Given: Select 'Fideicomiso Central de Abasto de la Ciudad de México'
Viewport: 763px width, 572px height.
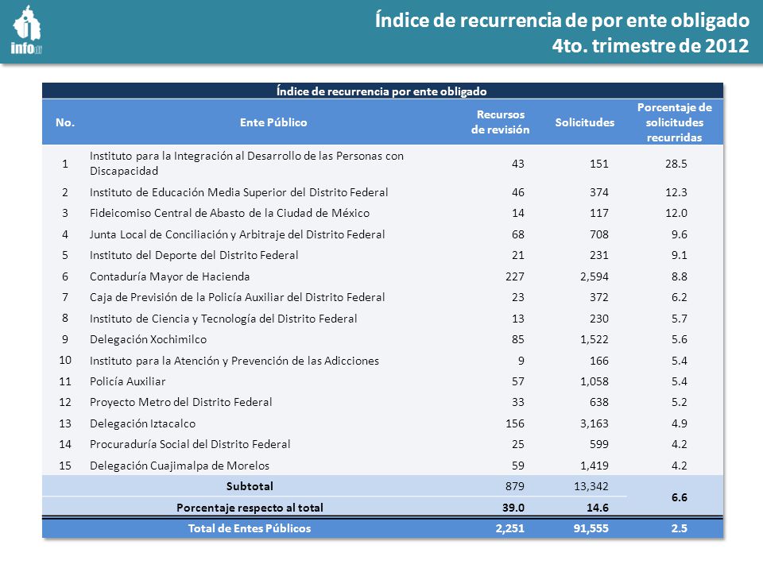Looking at the screenshot, I should pos(229,213).
